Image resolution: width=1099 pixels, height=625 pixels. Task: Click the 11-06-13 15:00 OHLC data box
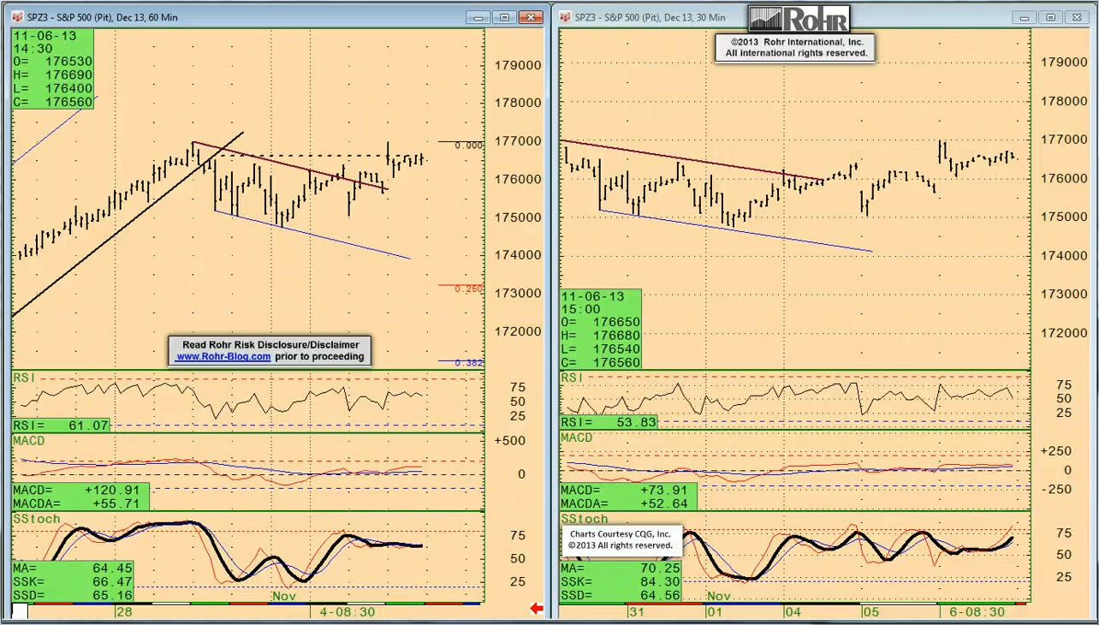[600, 329]
